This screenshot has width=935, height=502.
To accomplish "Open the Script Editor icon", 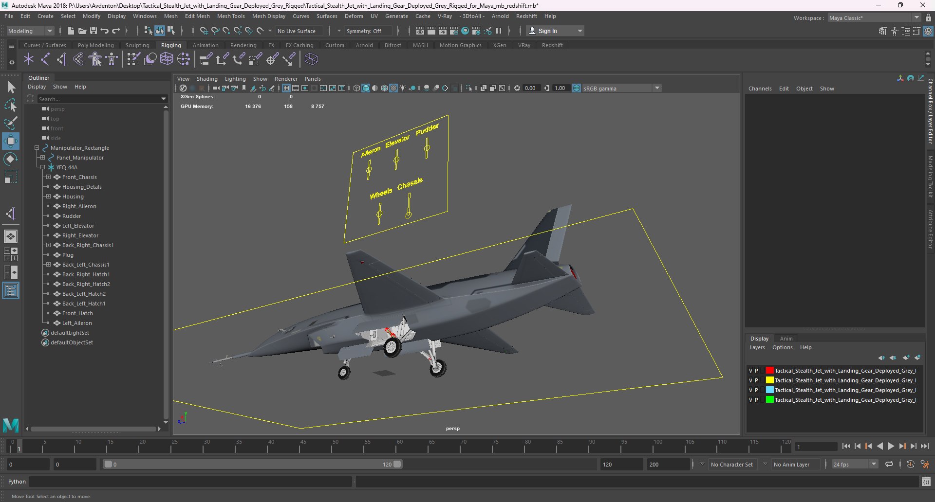I will click(x=926, y=482).
